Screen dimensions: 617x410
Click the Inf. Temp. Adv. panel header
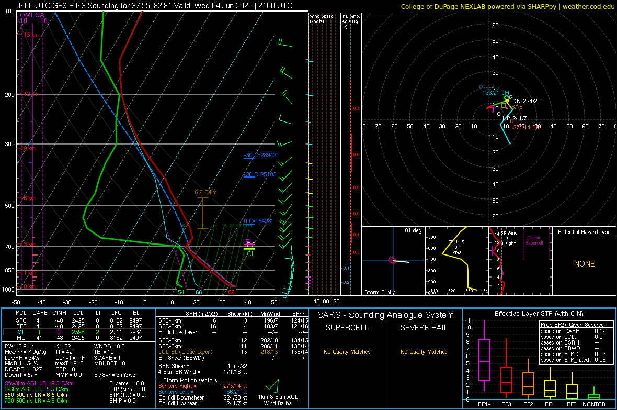(x=350, y=21)
